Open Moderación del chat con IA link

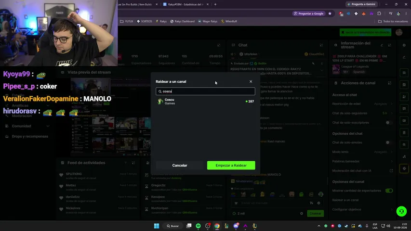pos(362,171)
